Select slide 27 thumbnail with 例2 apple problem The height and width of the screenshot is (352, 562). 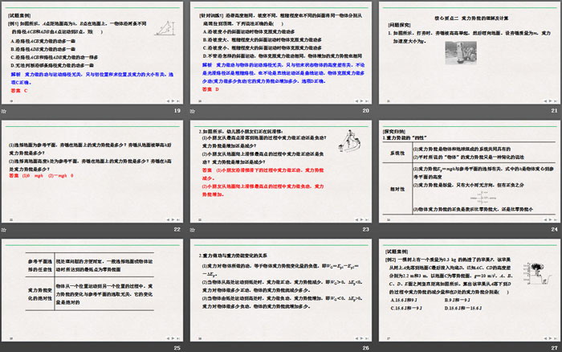(x=470, y=290)
